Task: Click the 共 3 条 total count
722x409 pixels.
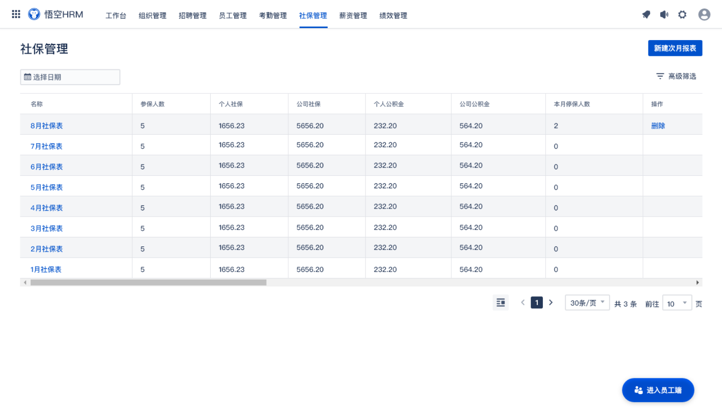Action: (x=625, y=304)
